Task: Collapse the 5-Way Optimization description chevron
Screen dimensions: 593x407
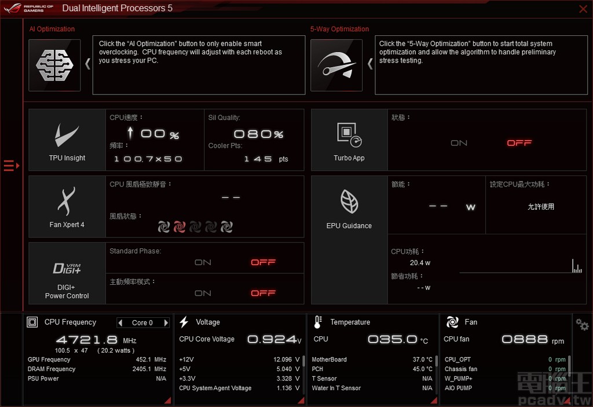Action: tap(370, 64)
